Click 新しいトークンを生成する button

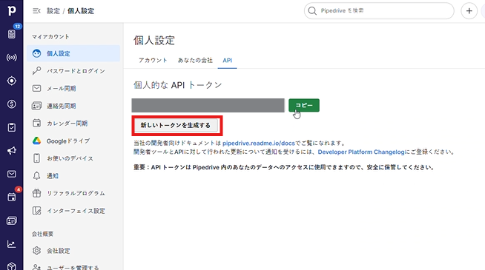point(175,125)
